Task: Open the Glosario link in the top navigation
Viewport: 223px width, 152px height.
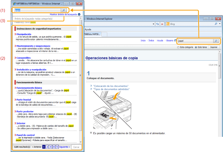Action: click(169, 41)
